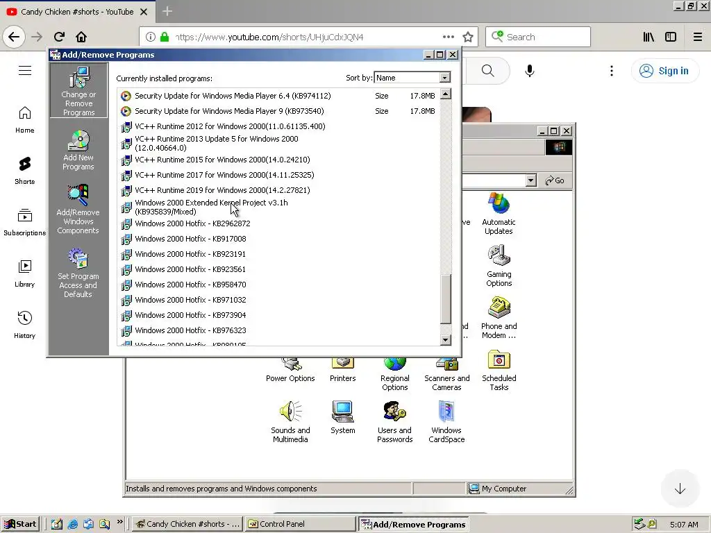Switch to Control Panel taskbar button
Viewport: 711px width, 533px height.
[x=301, y=524]
